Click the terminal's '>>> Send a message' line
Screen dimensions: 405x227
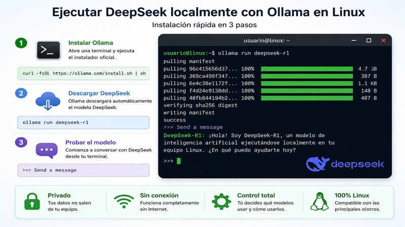(193, 127)
